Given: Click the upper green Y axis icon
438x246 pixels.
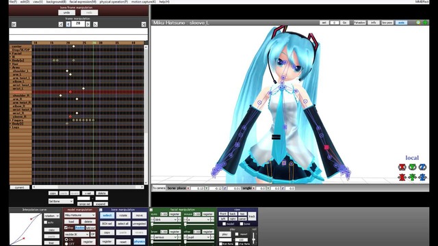Looking at the screenshot, I should (x=412, y=167).
